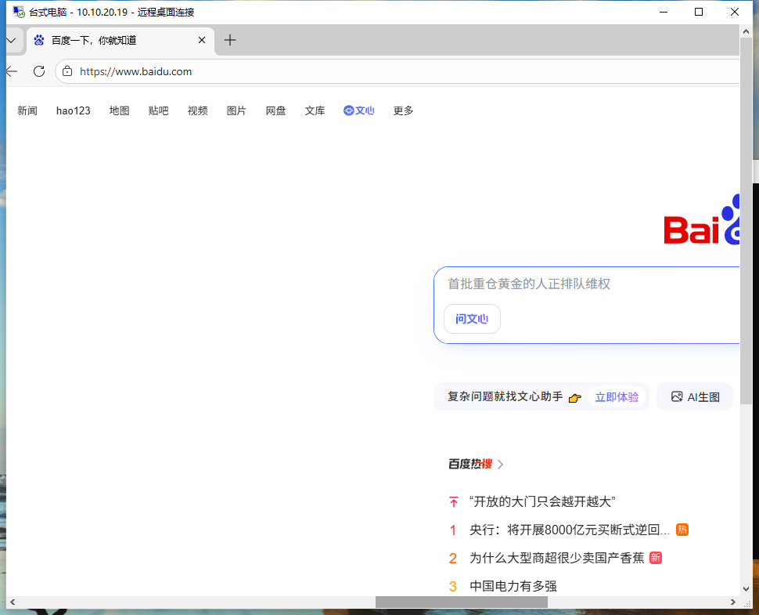
Task: Click 立即体验 for 文心助手
Action: click(617, 397)
